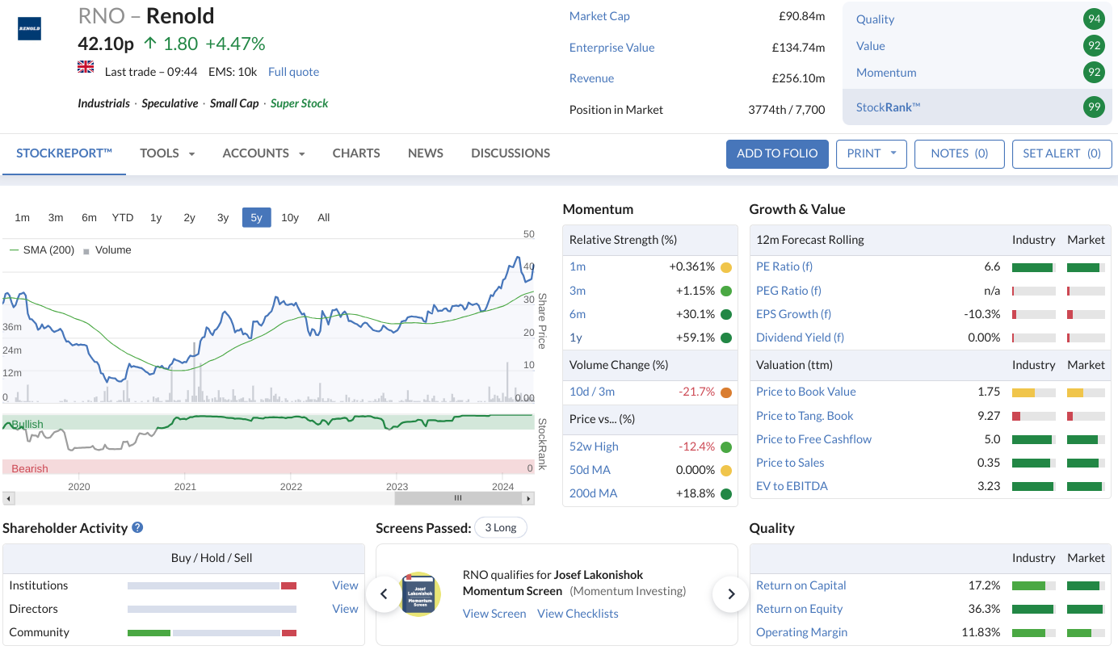
Task: Click the 1m relative strength indicator dot
Action: (x=726, y=267)
